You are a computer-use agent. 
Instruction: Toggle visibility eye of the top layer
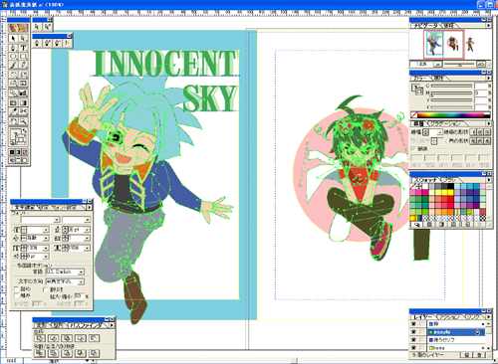(x=413, y=323)
